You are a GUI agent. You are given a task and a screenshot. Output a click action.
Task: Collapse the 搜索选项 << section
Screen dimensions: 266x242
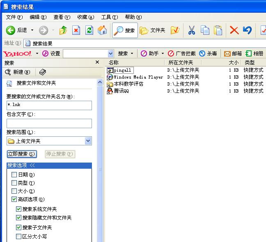[x=49, y=165]
